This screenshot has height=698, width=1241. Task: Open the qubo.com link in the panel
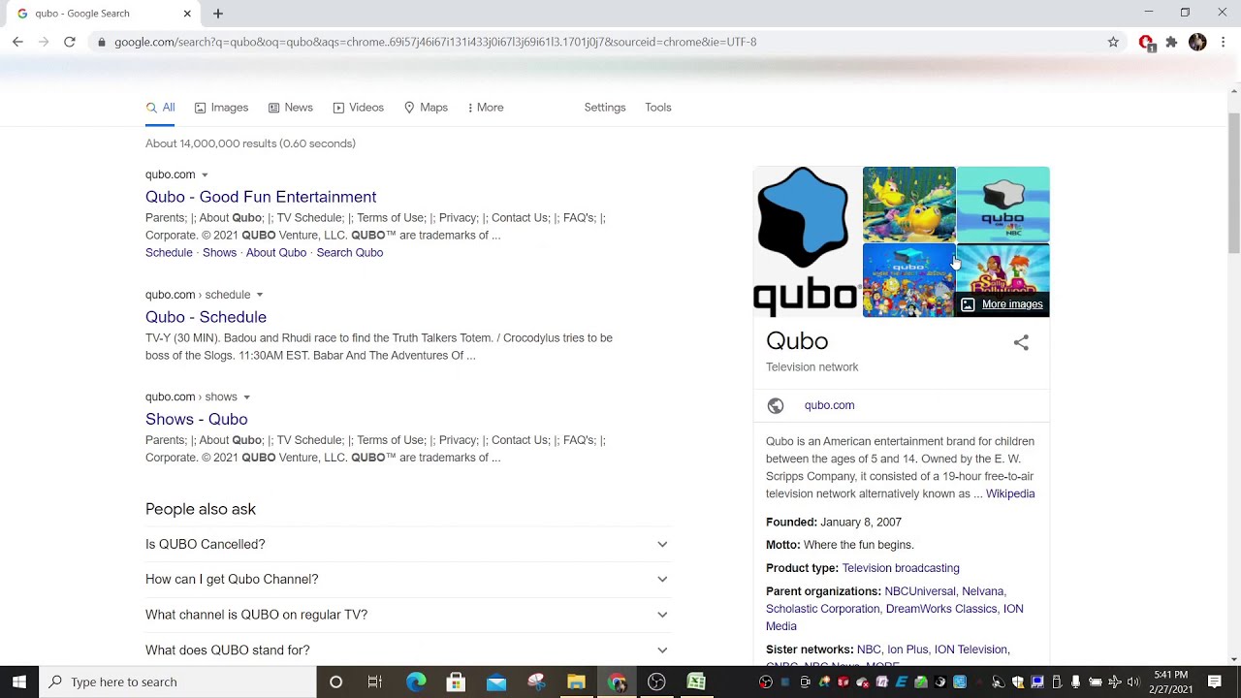[x=829, y=405]
